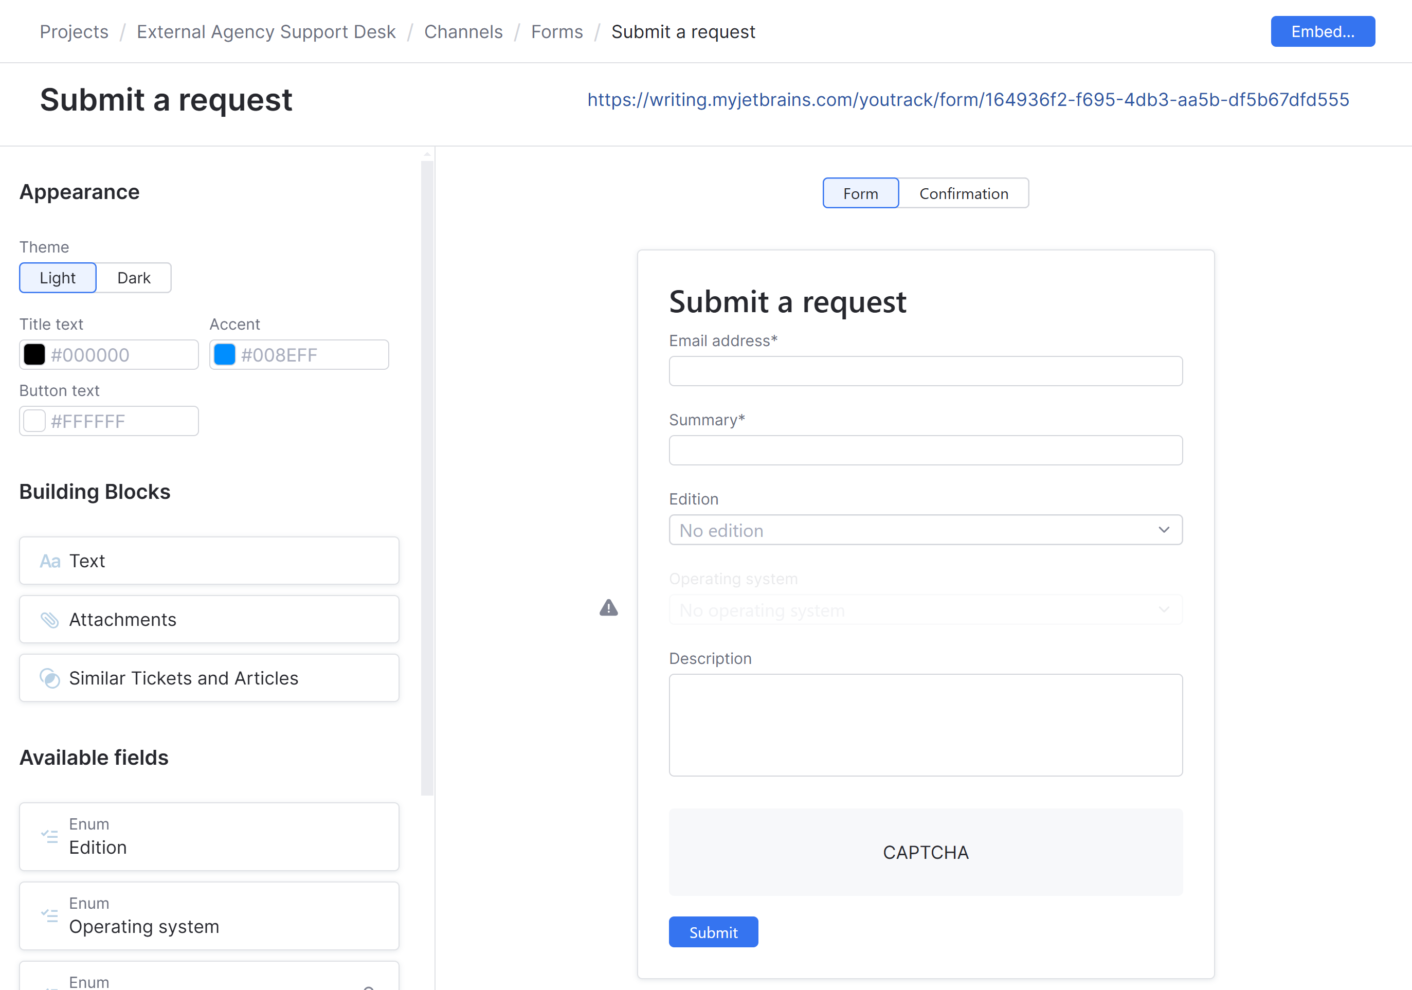
Task: Click the chevron on the Edition selector
Action: (x=1163, y=529)
